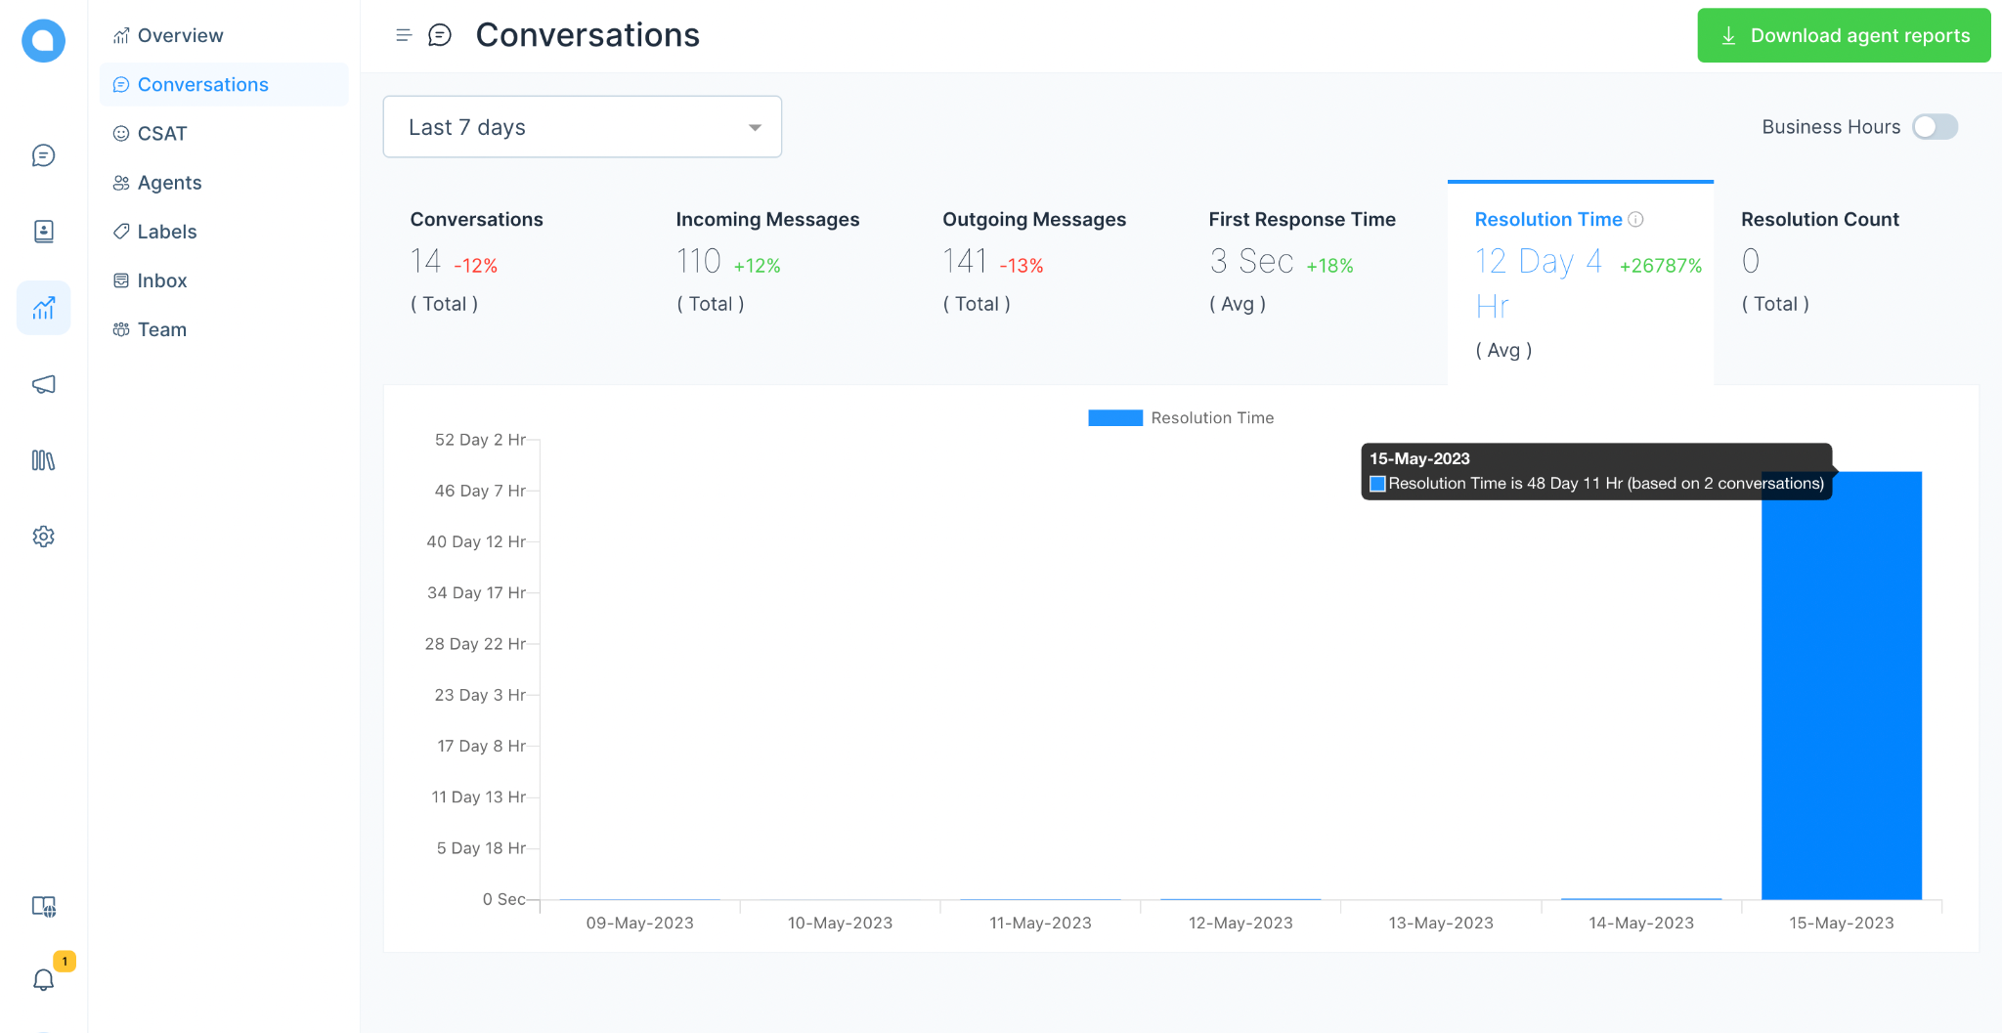This screenshot has width=2002, height=1033.
Task: Select the Resolution Time metric tab
Action: pos(1581,283)
